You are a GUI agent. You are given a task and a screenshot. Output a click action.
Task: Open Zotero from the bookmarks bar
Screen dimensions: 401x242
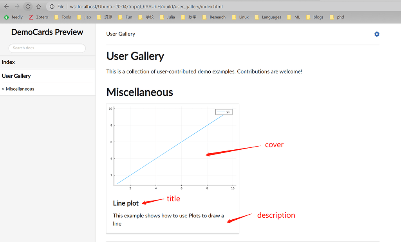[x=38, y=17]
